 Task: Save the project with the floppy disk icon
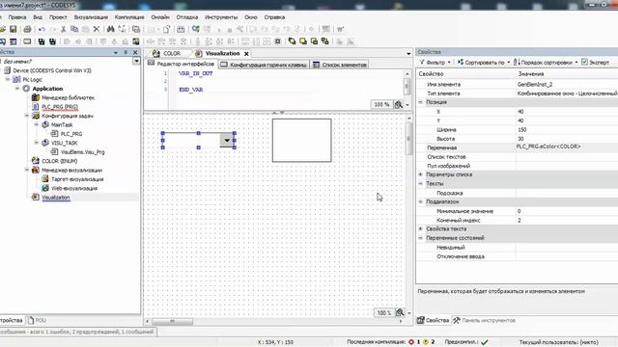coord(13,29)
